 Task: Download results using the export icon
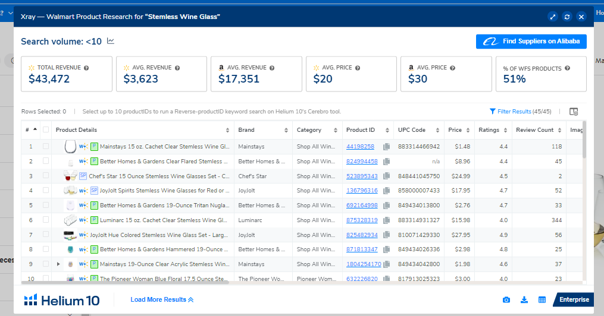(524, 300)
